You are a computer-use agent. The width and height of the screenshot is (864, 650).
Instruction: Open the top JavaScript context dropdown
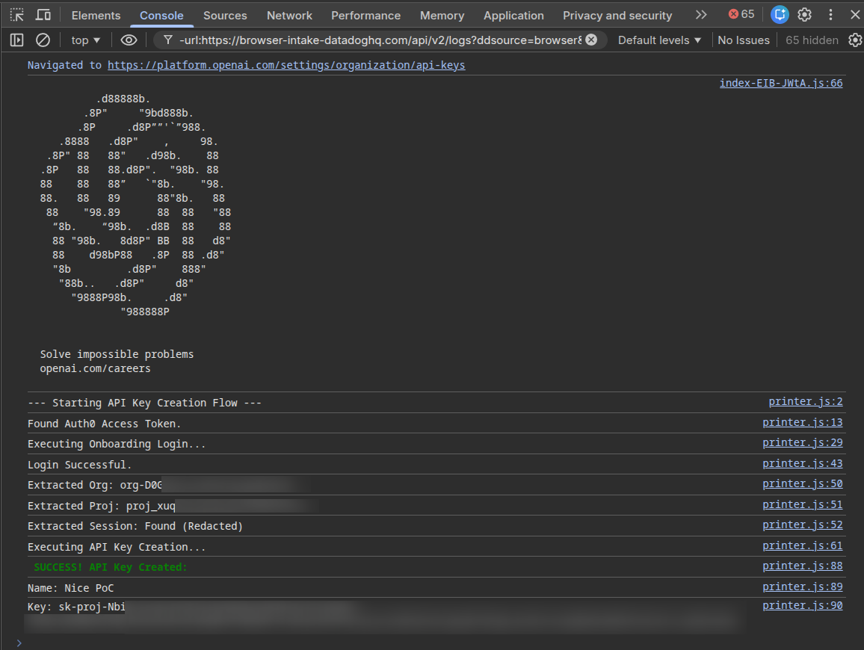(85, 40)
